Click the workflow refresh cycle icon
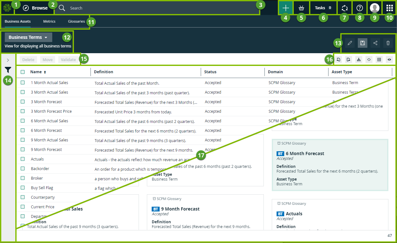The image size is (397, 243). coord(344,8)
